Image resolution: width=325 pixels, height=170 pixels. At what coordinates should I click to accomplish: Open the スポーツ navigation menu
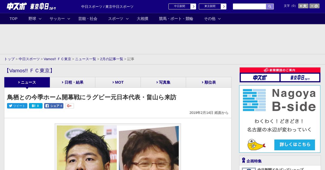pos(116,19)
